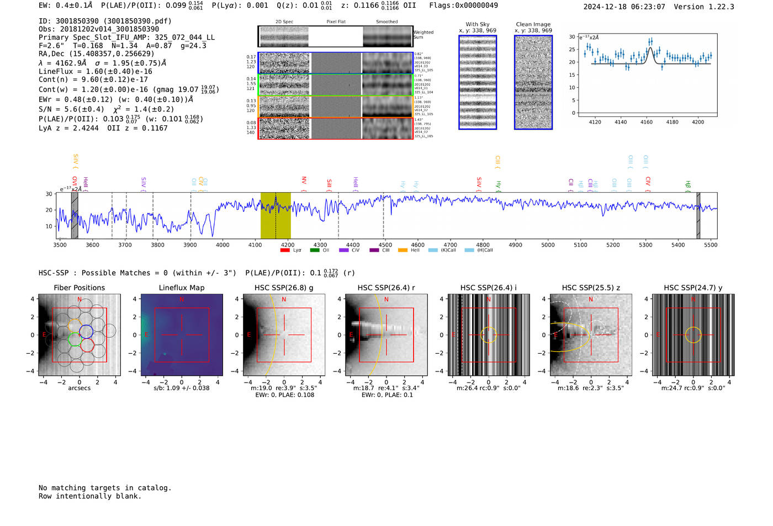Open the HSC SSP(24.7) y image
This screenshot has height=526, width=773.
693,335
